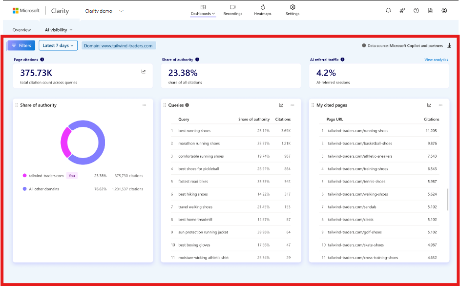Click the purple All other domains donut segment

click(x=101, y=142)
